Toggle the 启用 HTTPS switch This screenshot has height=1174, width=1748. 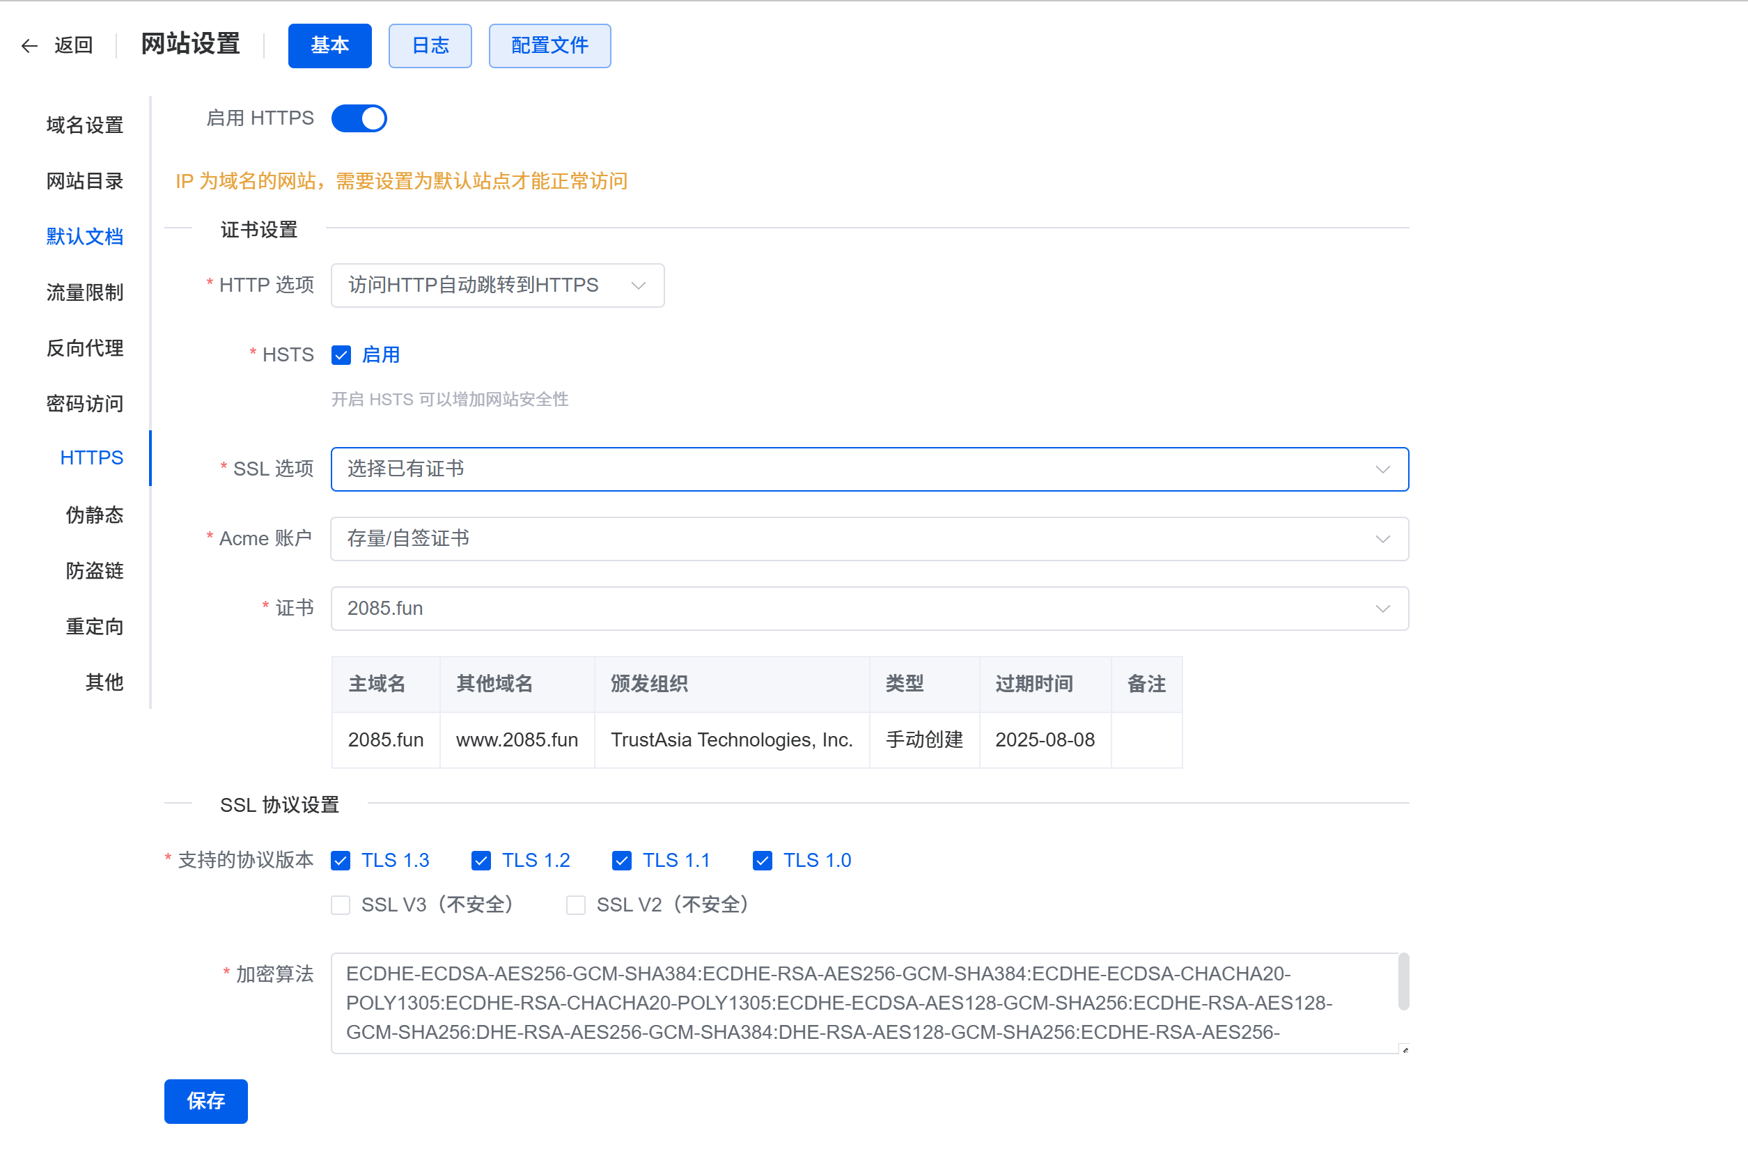point(359,118)
